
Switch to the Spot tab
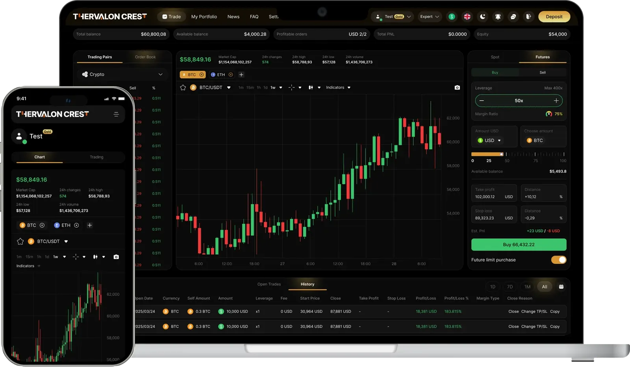[495, 57]
